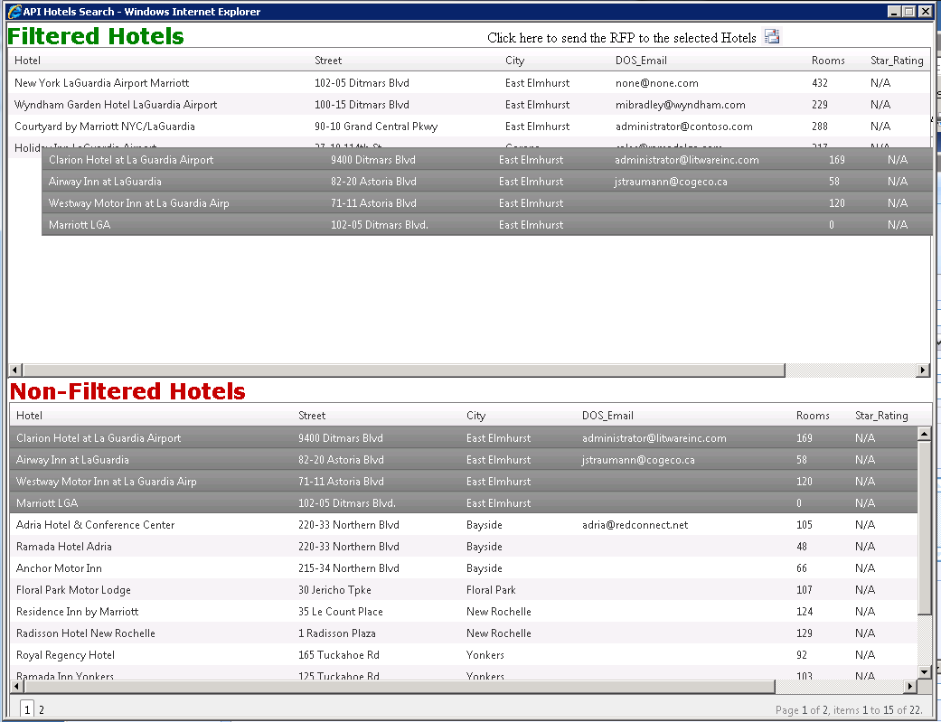Click right arrow of Non-Filtered Hotels horizontal scrollbar
This screenshot has height=722, width=941.
point(910,686)
